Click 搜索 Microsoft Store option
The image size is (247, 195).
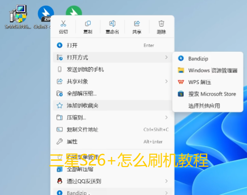click(208, 94)
